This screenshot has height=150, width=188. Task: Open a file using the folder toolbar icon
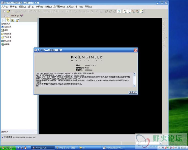tap(8, 11)
